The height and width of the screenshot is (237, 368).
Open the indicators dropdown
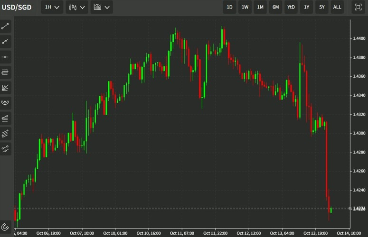click(x=102, y=7)
